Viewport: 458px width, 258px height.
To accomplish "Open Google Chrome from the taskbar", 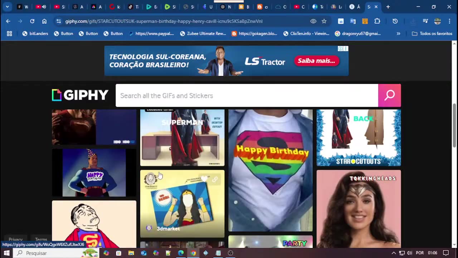I will [x=193, y=253].
